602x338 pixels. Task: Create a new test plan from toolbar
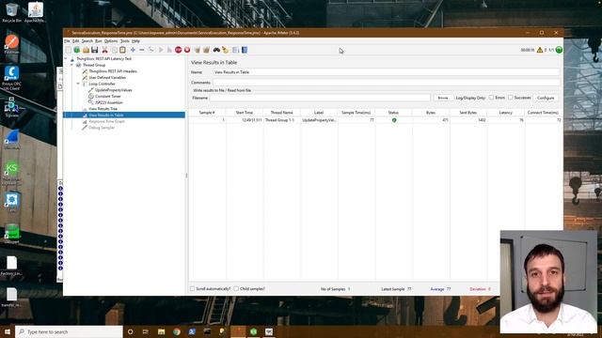point(68,50)
